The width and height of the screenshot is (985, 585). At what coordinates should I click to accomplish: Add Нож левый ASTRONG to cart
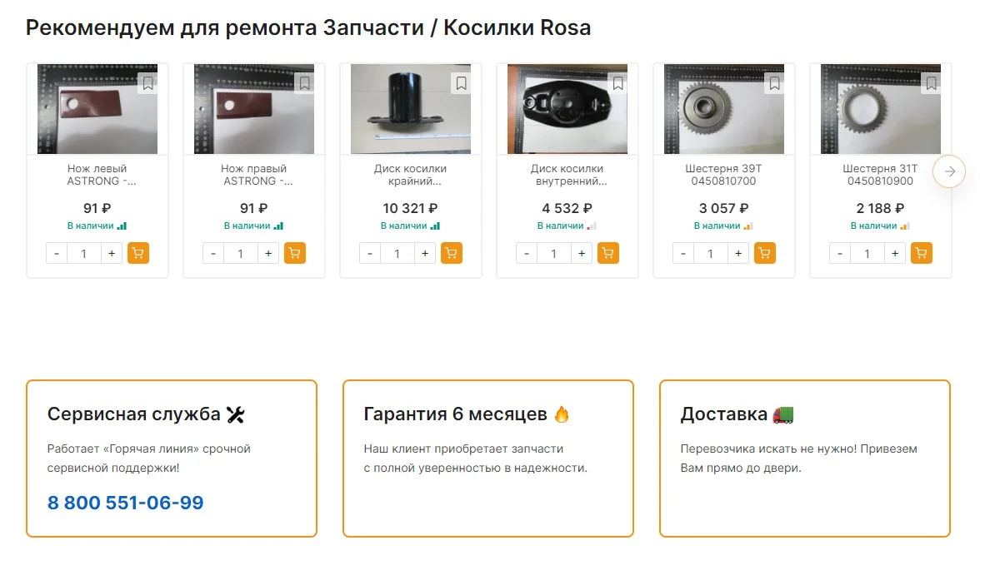[138, 254]
